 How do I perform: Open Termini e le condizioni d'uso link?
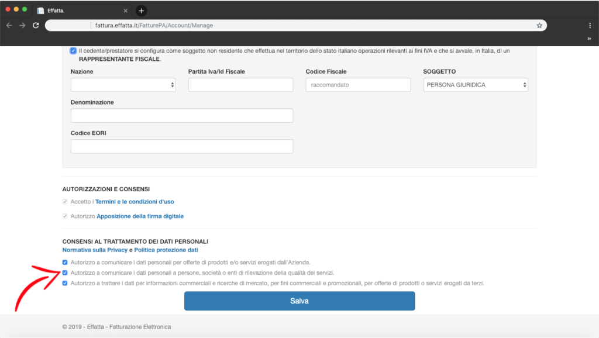[x=135, y=202]
